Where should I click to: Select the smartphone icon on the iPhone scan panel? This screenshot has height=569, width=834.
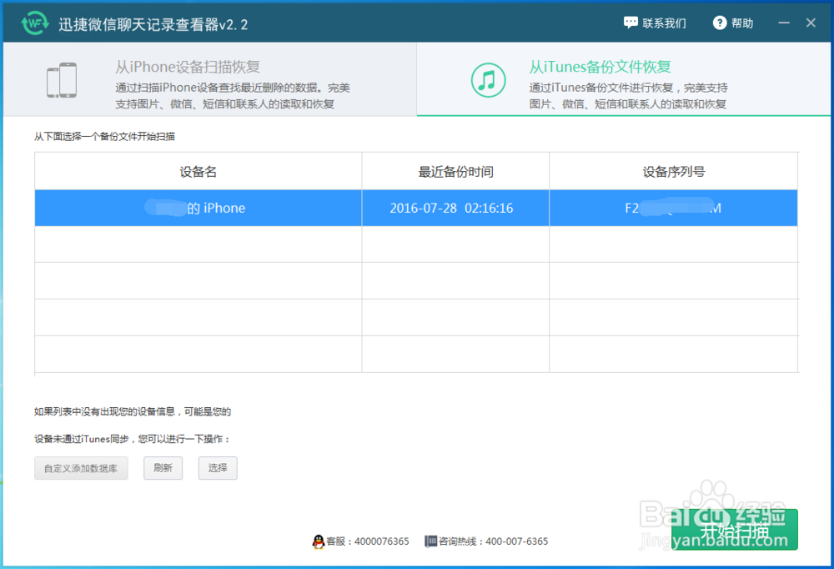point(60,79)
